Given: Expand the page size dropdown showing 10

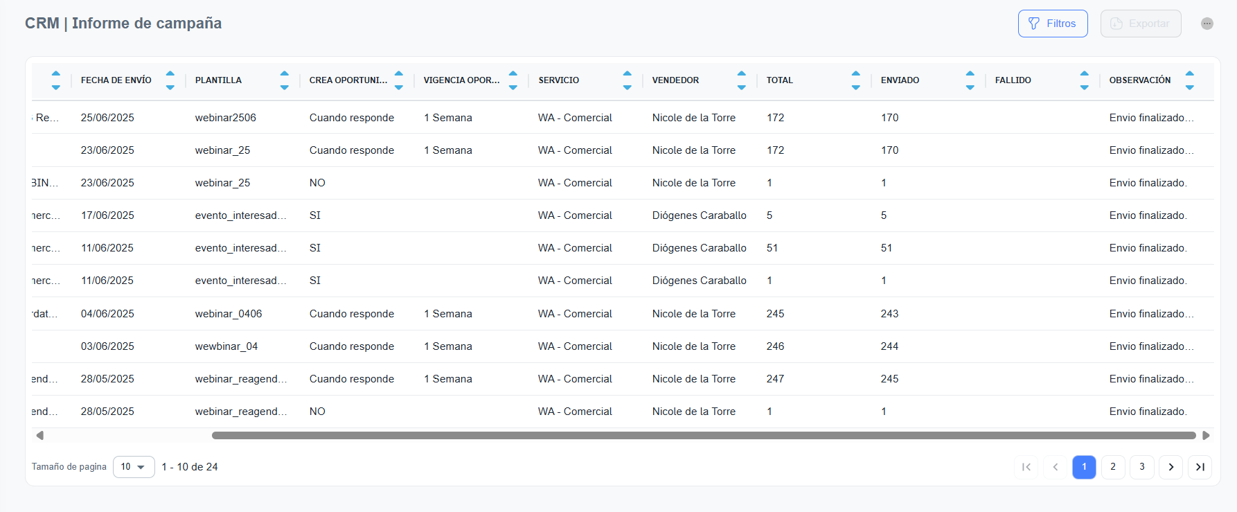Looking at the screenshot, I should 134,467.
